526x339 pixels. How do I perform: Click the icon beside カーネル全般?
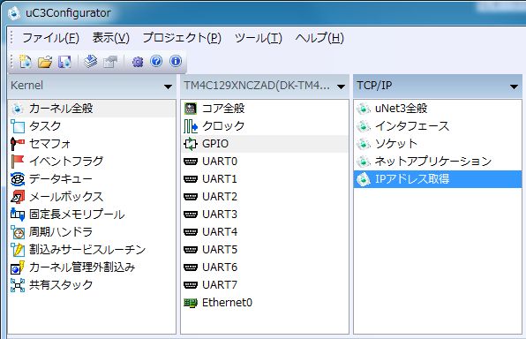pos(18,109)
